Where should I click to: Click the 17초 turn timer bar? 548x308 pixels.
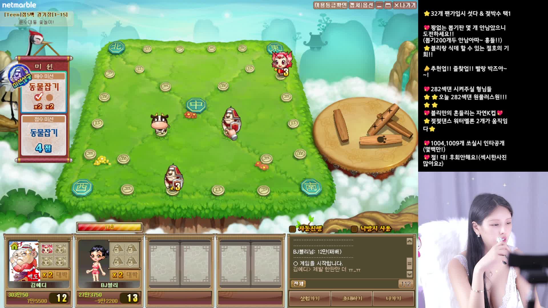click(x=109, y=227)
